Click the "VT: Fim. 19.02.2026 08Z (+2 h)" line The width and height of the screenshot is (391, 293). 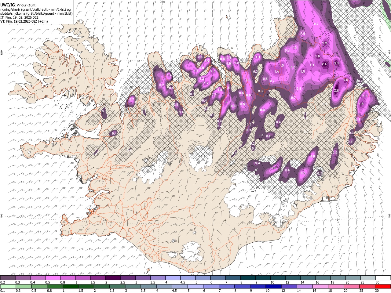pos(24,21)
